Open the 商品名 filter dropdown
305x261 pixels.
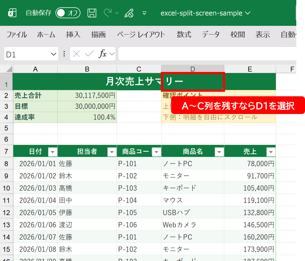tap(219, 152)
